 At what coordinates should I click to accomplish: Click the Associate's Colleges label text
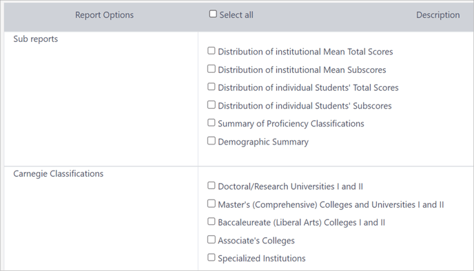click(256, 241)
